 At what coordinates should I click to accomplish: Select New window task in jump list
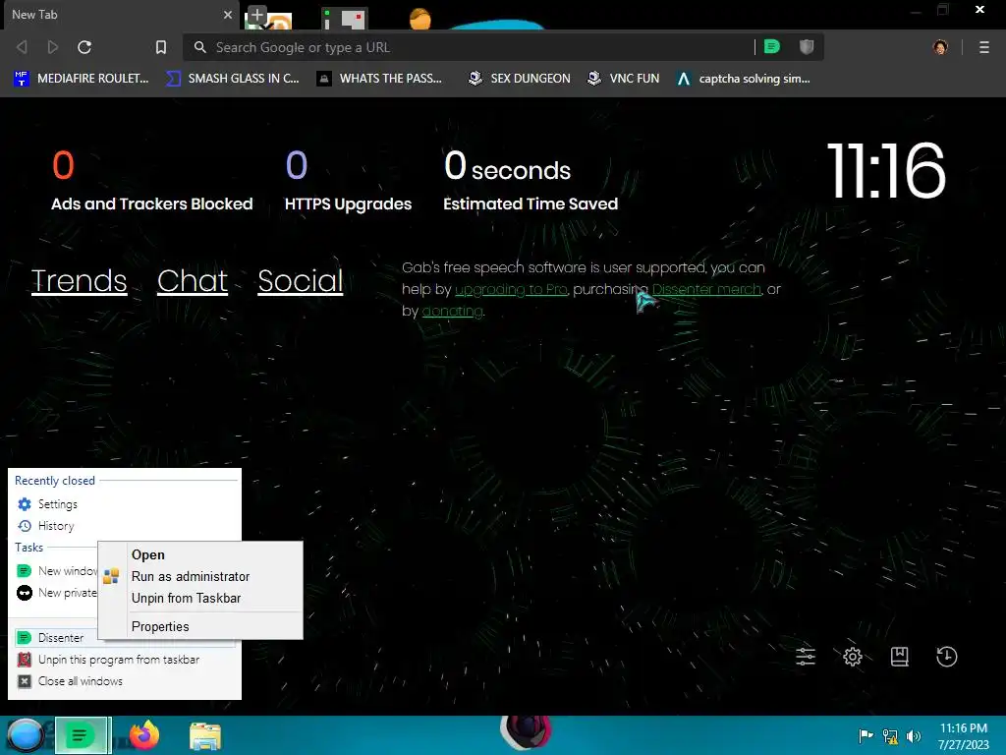point(56,571)
